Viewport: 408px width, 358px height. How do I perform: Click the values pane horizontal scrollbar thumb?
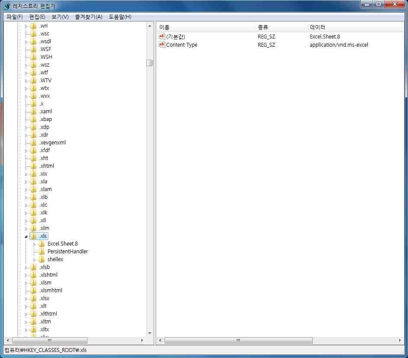click(238, 340)
